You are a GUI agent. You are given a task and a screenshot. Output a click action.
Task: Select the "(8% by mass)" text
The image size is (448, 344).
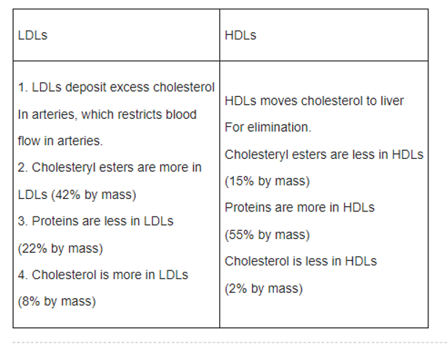pos(57,301)
